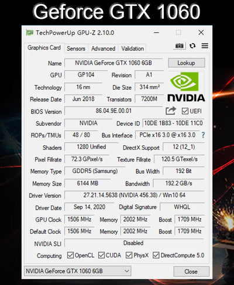Click the Bus Interface field PCIe x16 3.0
This screenshot has height=285, width=234.
(167, 135)
